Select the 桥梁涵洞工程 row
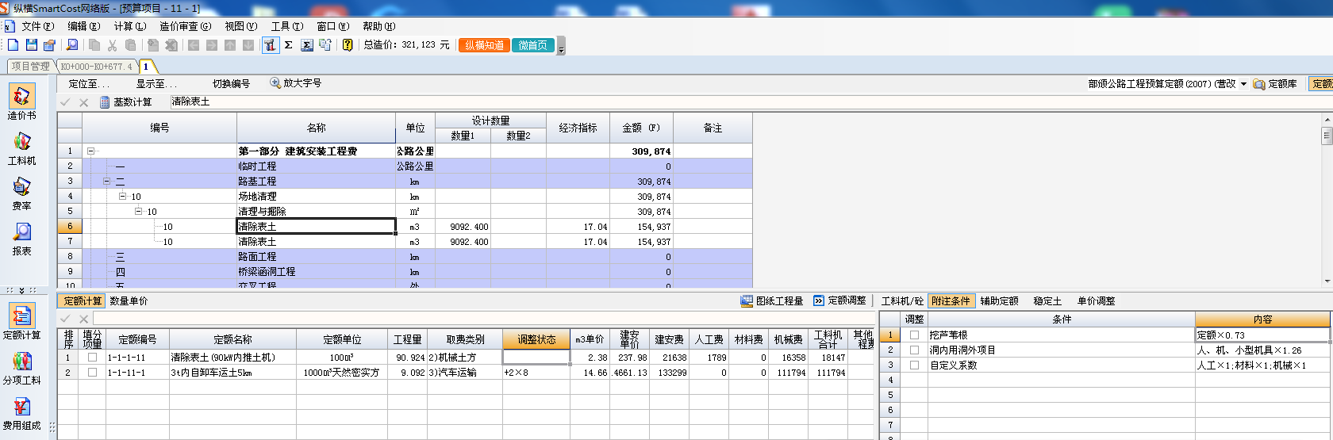The image size is (1333, 440). 417,272
